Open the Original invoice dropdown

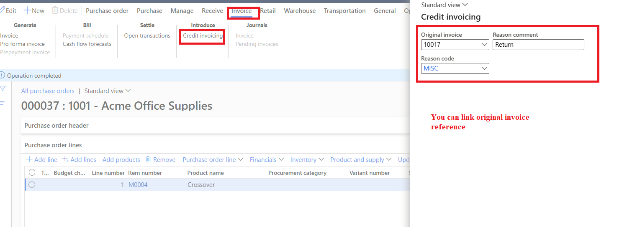[x=484, y=45]
